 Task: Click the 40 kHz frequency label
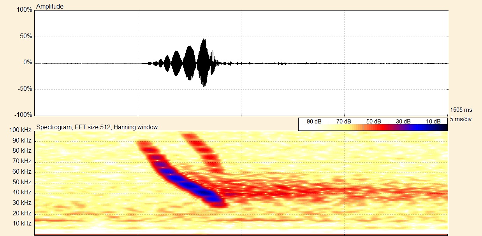click(22, 193)
